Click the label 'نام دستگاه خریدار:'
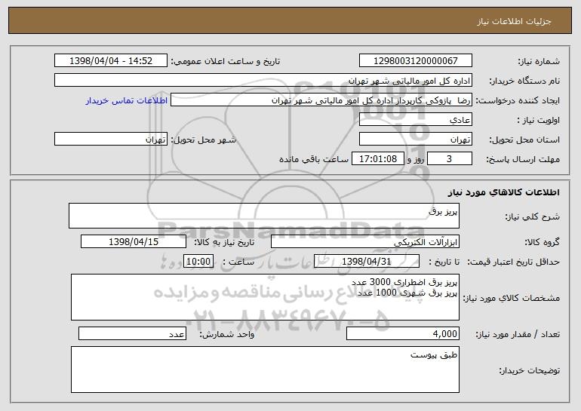 525,81
